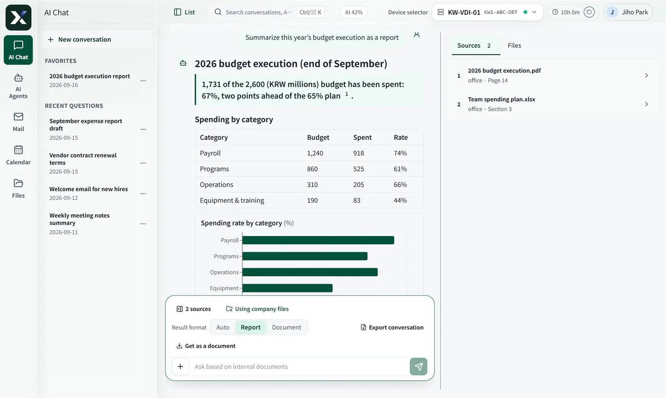666x398 pixels.
Task: Click the Payroll bar in the chart
Action: (318, 240)
